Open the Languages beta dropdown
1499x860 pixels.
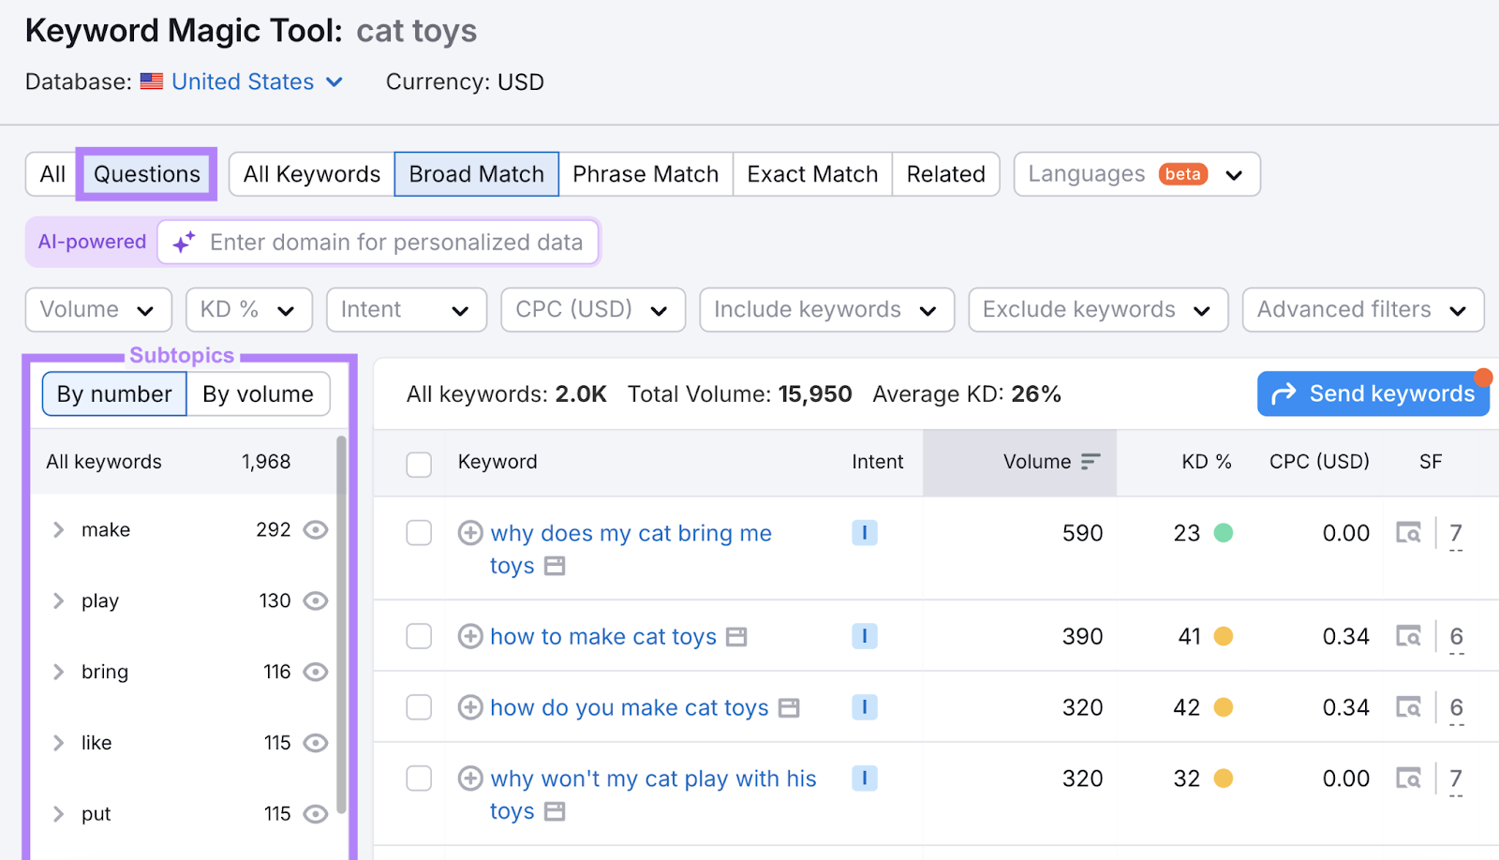(x=1135, y=173)
